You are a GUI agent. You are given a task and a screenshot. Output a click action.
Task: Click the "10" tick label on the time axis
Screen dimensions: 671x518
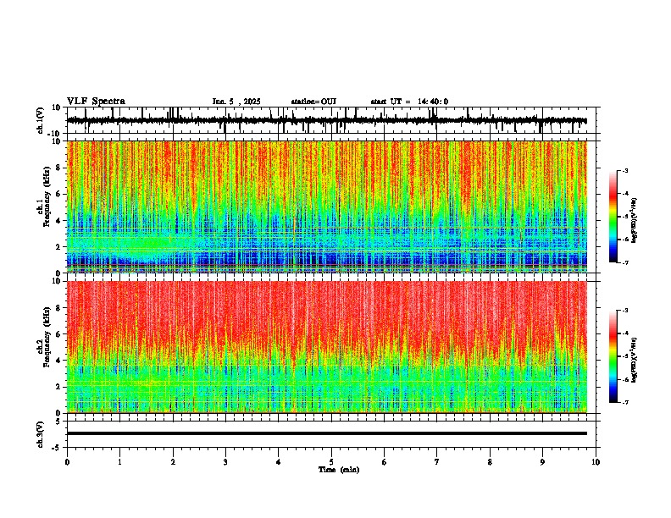tap(596, 462)
